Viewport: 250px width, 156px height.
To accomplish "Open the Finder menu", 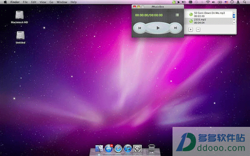I will [15, 2].
